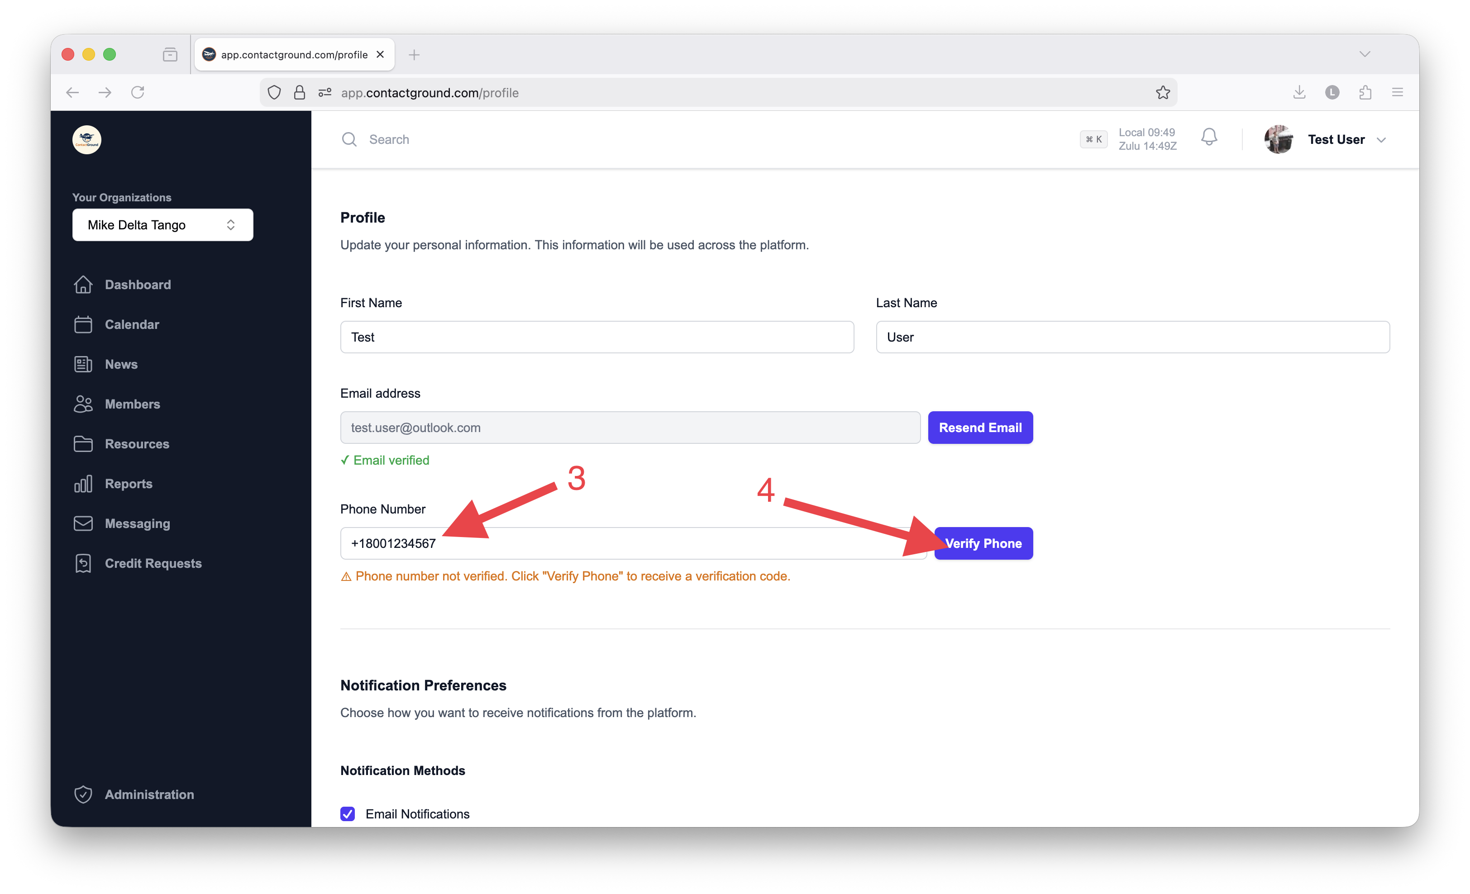The image size is (1470, 894).
Task: Click the notification bell icon
Action: [1209, 138]
